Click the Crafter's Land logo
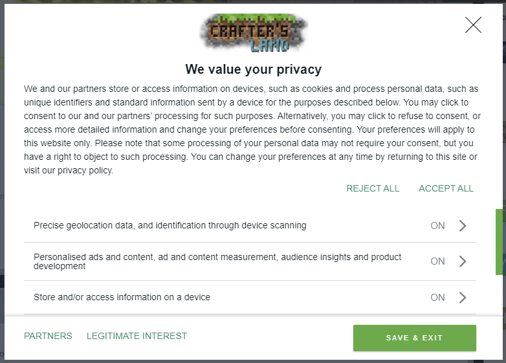 (253, 33)
